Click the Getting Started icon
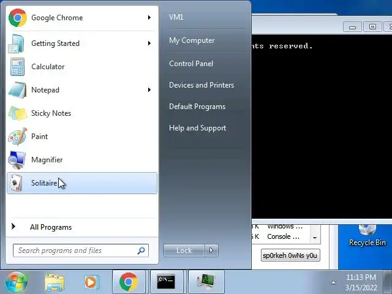Screen dimensions: 392x294 coord(16,43)
